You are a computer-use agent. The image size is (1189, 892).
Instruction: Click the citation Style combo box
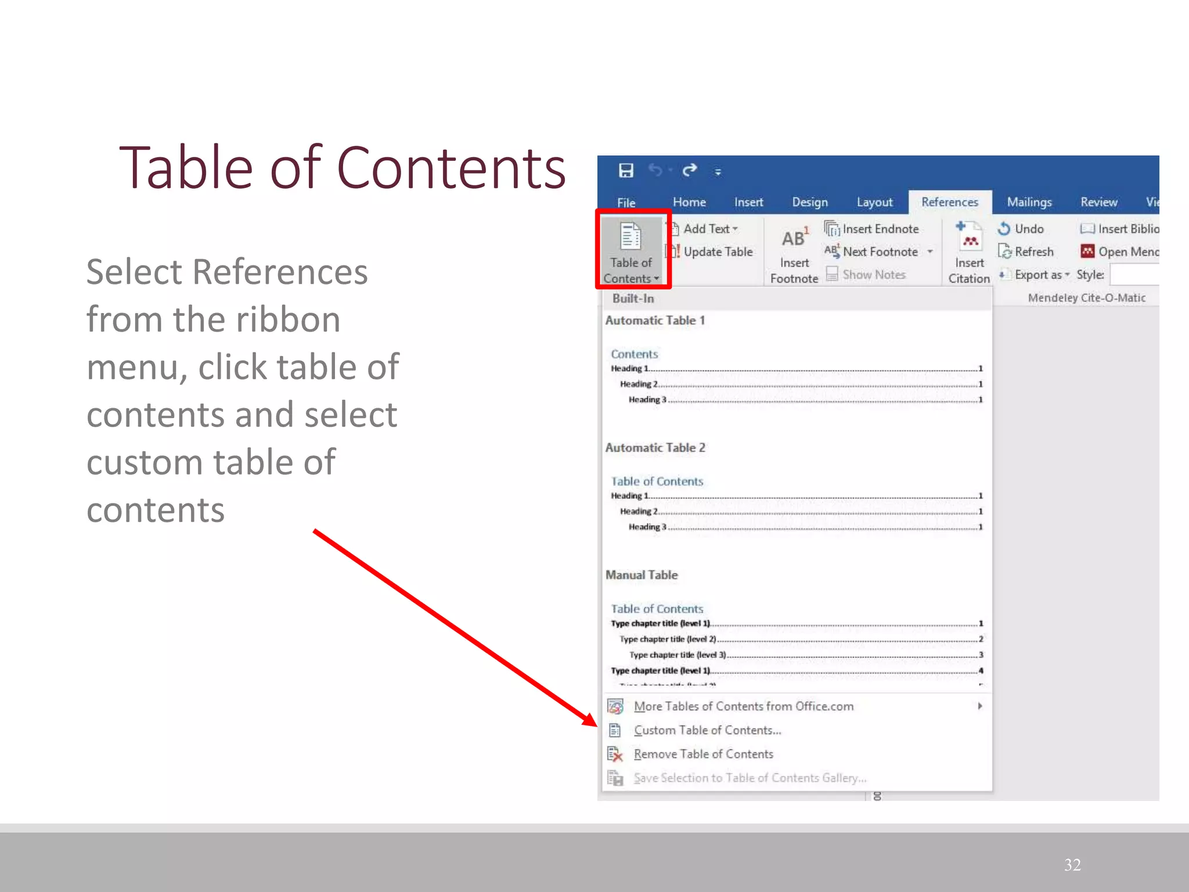coord(1134,274)
